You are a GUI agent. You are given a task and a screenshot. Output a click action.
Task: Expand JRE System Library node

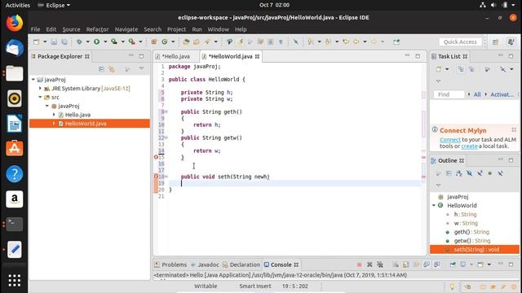coord(40,89)
